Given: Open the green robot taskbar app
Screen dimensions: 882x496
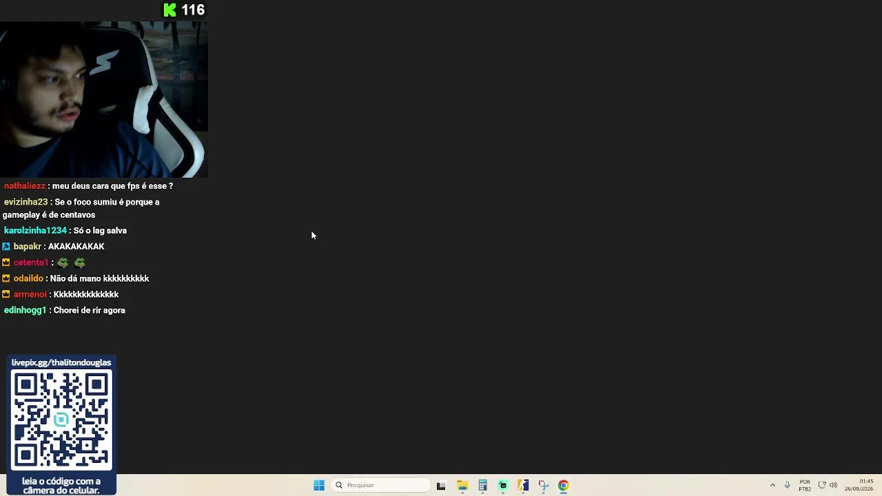Looking at the screenshot, I should click(503, 485).
